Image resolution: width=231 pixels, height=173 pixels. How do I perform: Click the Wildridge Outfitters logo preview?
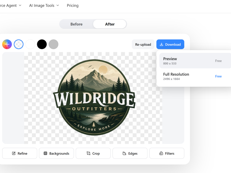click(94, 97)
